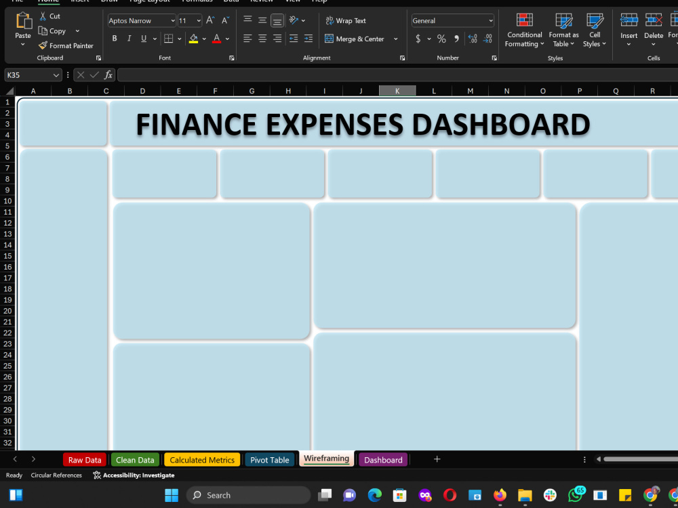Open Alignment settings dialog launcher
678x508 pixels.
(x=403, y=58)
